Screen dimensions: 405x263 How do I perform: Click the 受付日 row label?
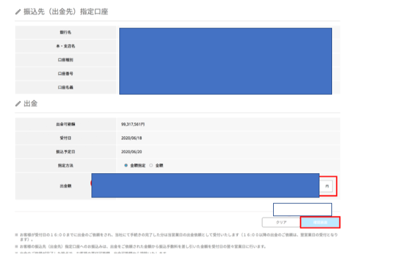66,138
